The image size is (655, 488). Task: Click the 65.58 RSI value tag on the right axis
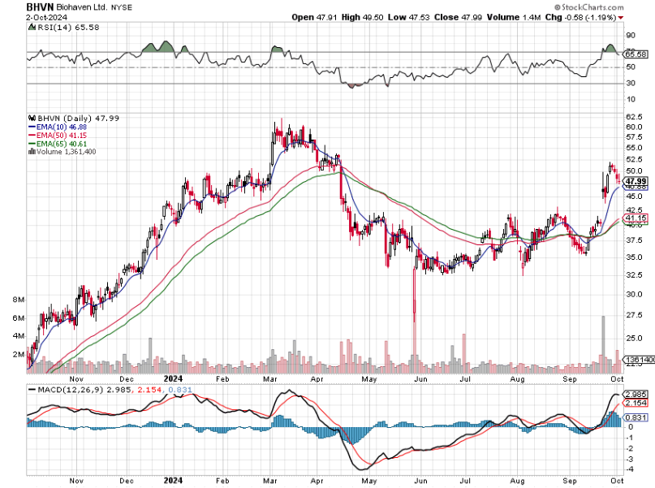tap(636, 54)
